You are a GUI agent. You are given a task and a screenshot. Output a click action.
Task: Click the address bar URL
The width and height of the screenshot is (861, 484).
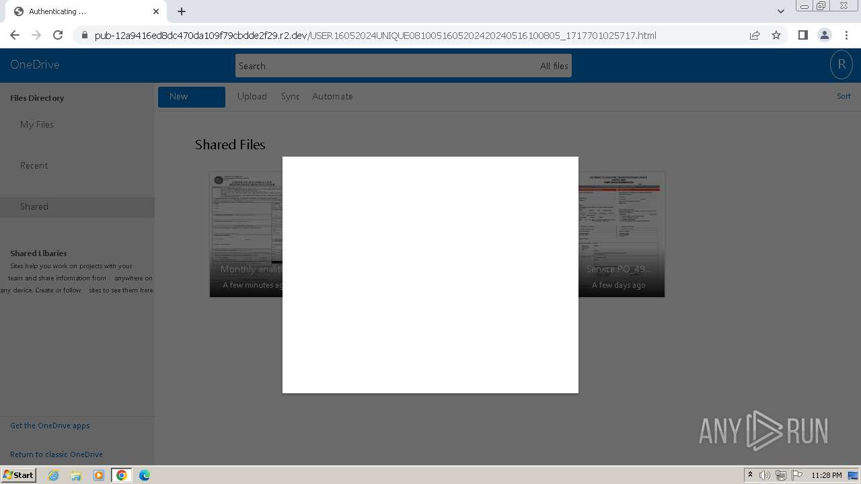click(375, 36)
